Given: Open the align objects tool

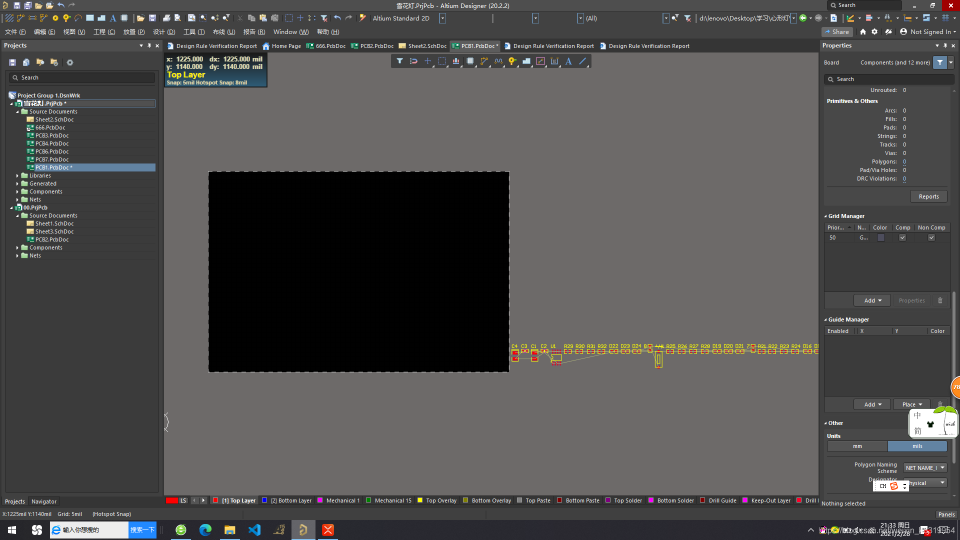Looking at the screenshot, I should coord(456,61).
